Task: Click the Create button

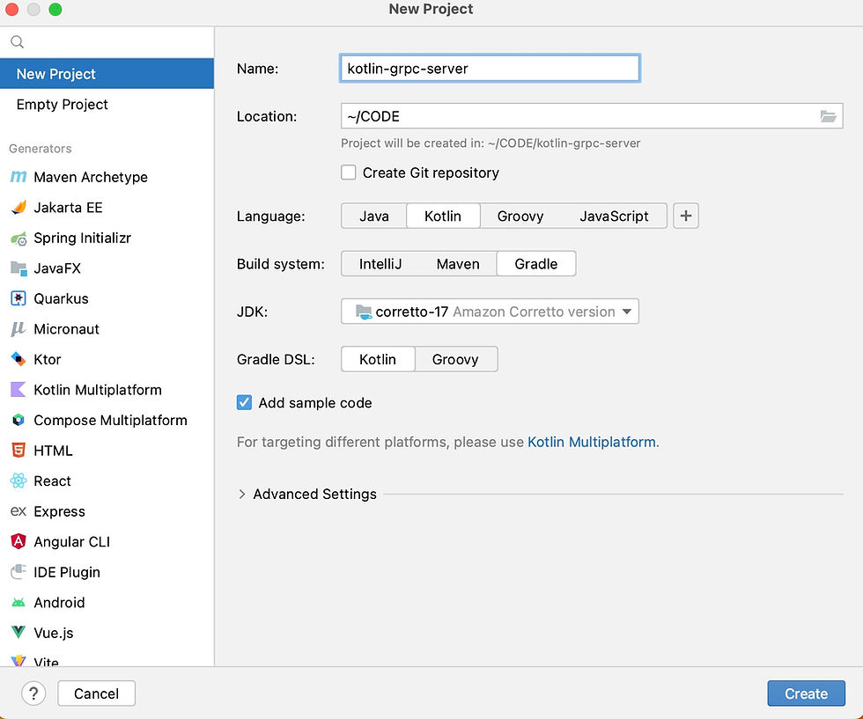Action: pos(806,693)
